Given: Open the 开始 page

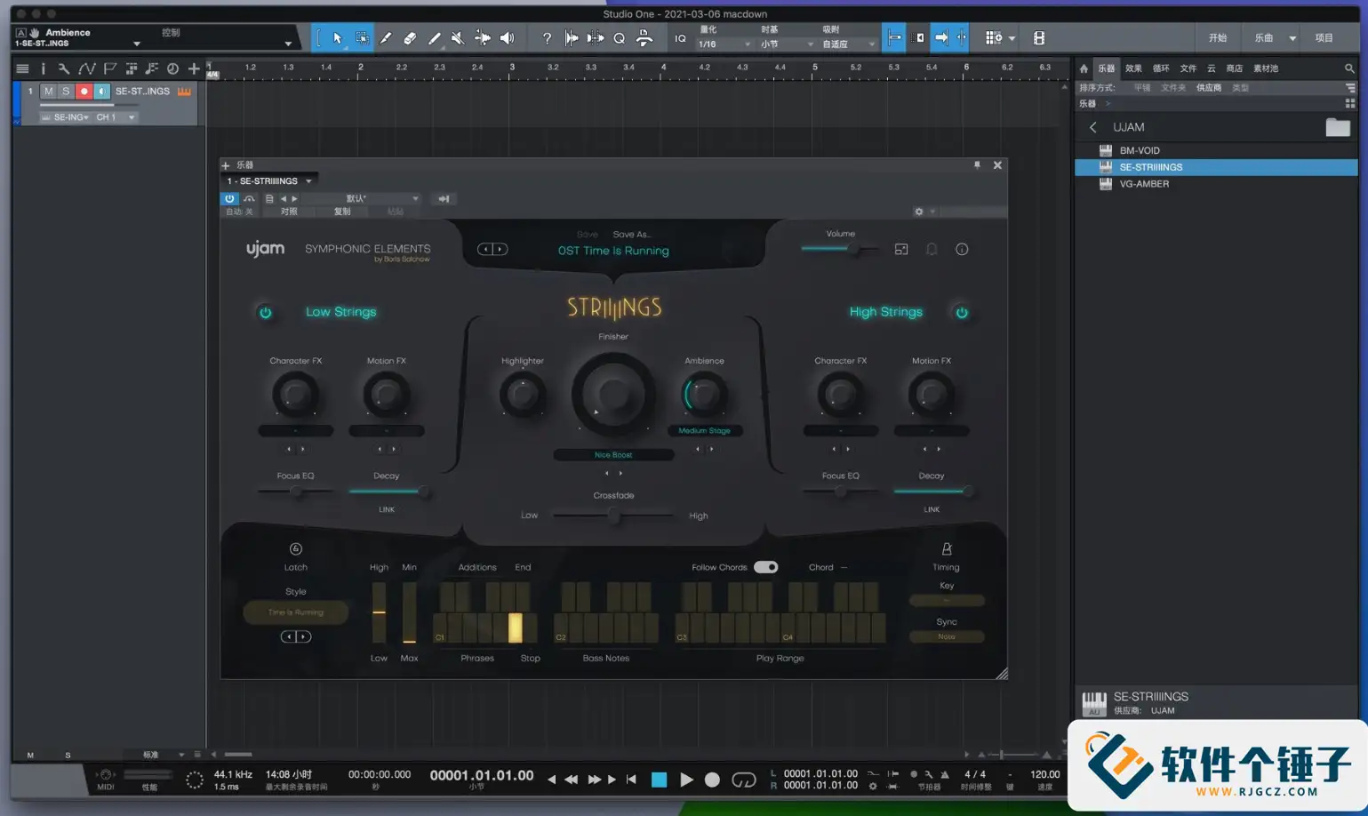Looking at the screenshot, I should [1217, 38].
